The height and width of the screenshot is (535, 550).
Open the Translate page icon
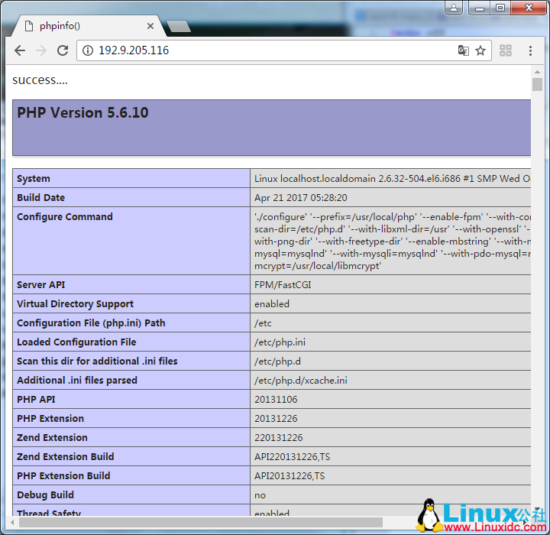(463, 50)
